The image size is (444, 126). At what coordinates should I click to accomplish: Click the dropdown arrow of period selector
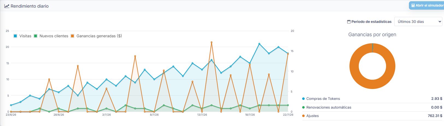pyautogui.click(x=440, y=21)
